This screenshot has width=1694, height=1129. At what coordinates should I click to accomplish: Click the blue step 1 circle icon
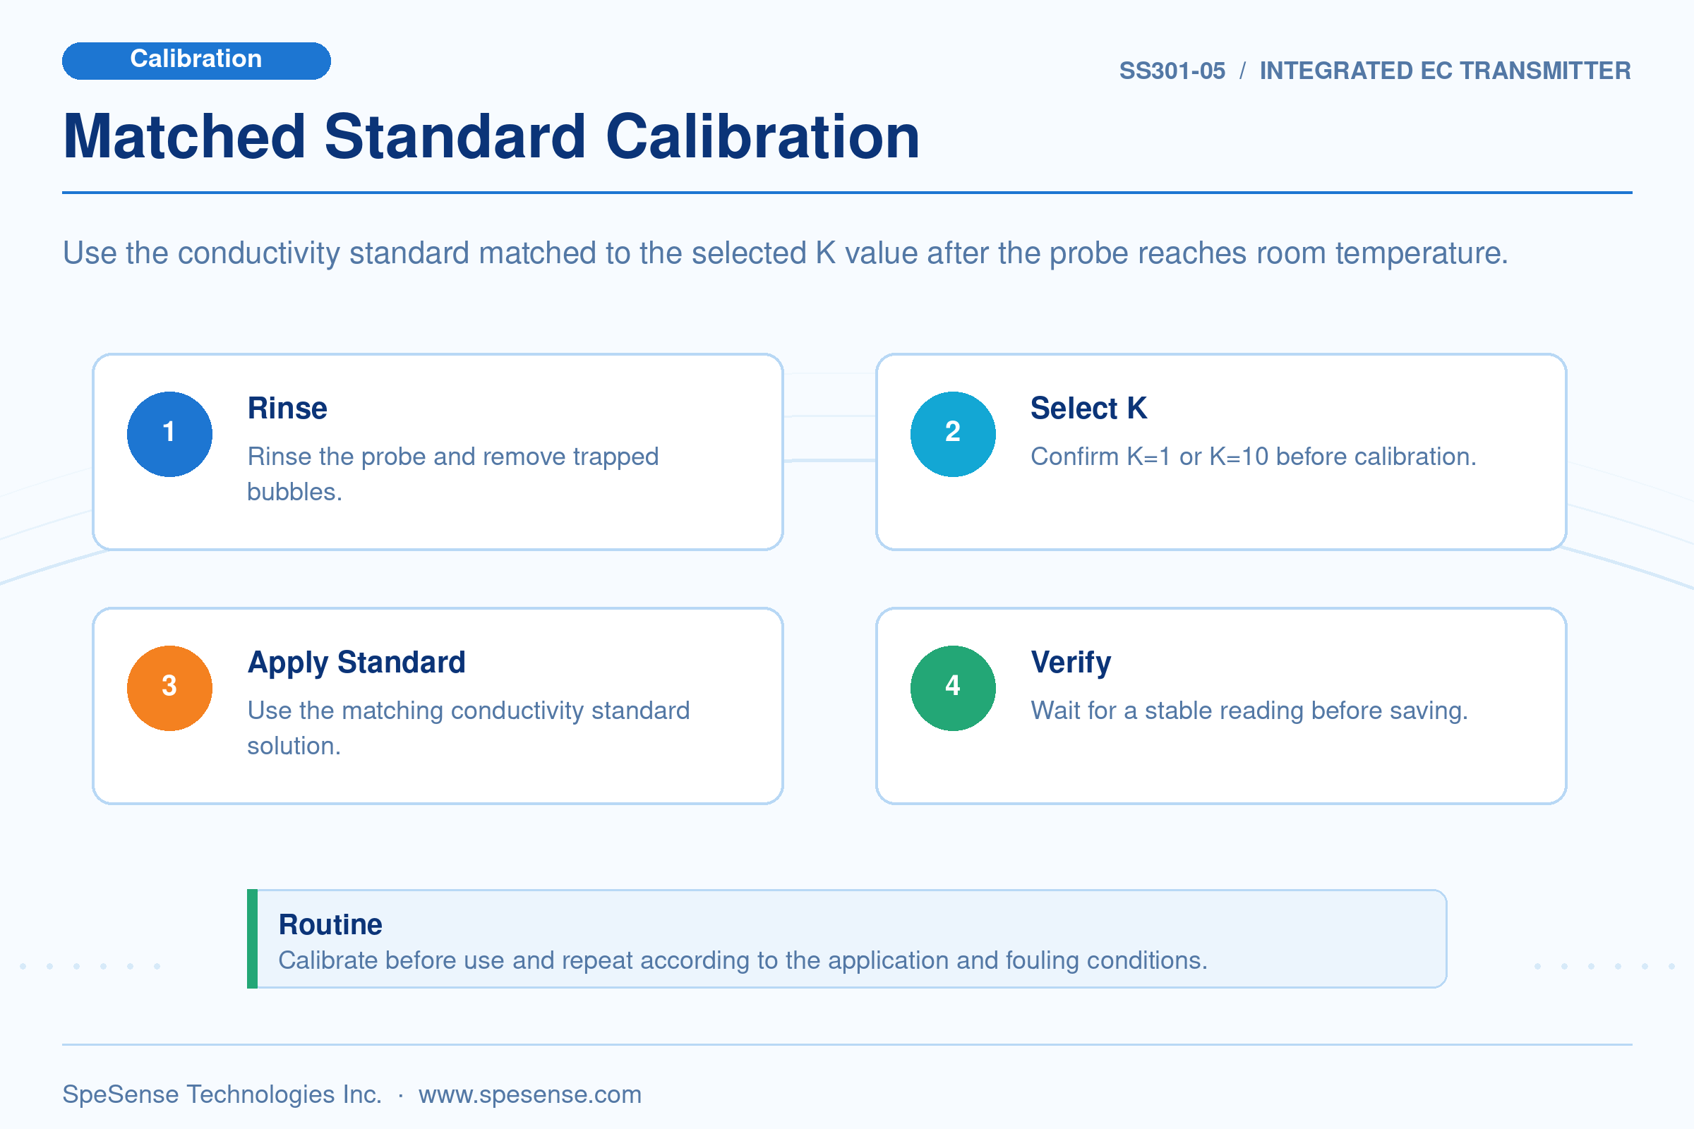pyautogui.click(x=169, y=434)
